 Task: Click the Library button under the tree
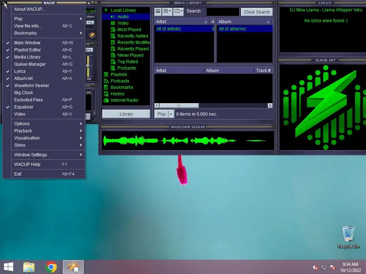[x=126, y=114]
